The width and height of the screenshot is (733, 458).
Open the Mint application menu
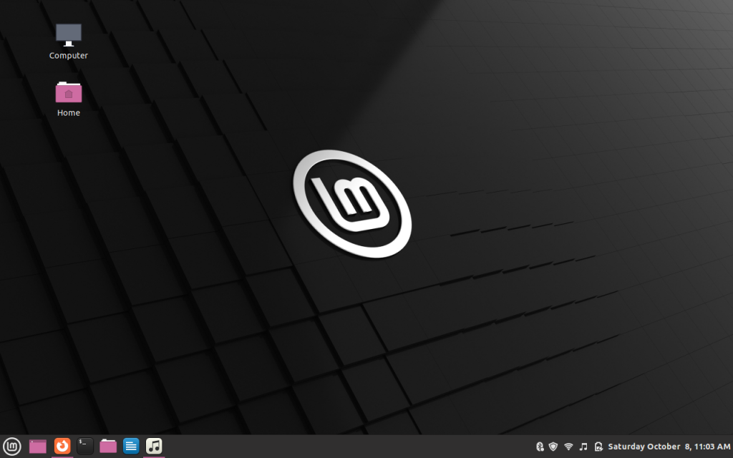(x=11, y=446)
